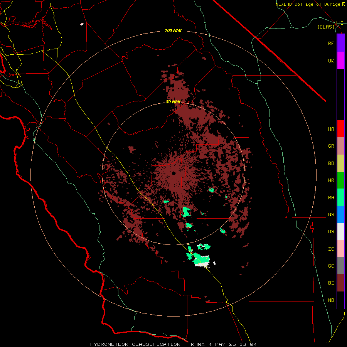This screenshot has height=347, width=347.
Task: Click the 13:04 timestamp
Action: [x=248, y=344]
